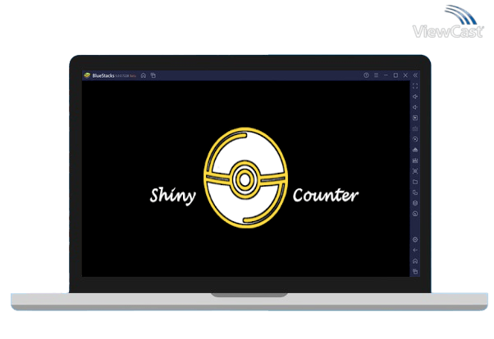Show recent apps from sidebar
The width and height of the screenshot is (494, 339).
tap(415, 272)
